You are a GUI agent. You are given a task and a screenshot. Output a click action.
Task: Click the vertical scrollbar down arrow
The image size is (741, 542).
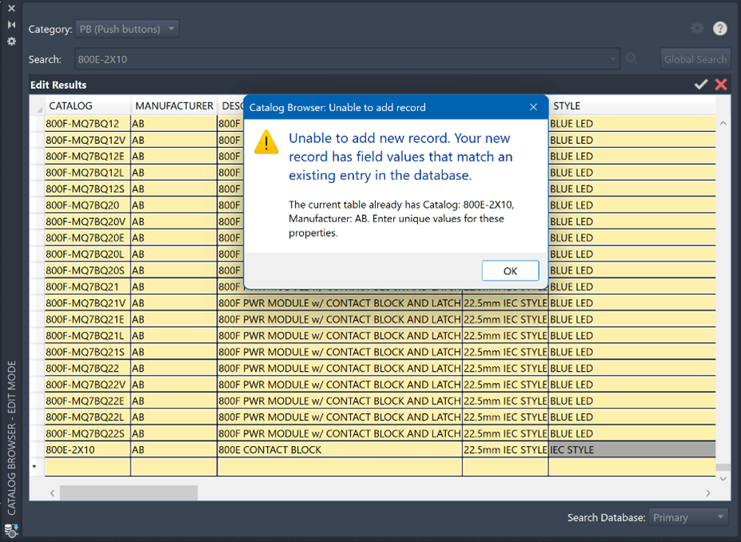723,478
